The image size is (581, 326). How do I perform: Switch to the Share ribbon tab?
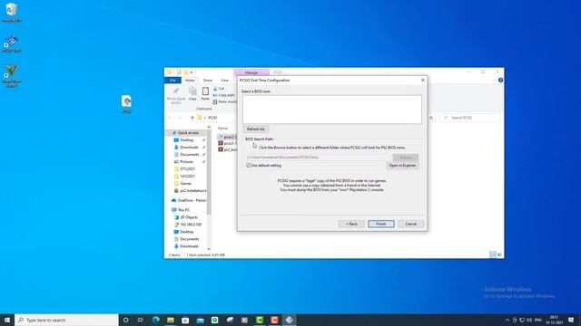208,80
